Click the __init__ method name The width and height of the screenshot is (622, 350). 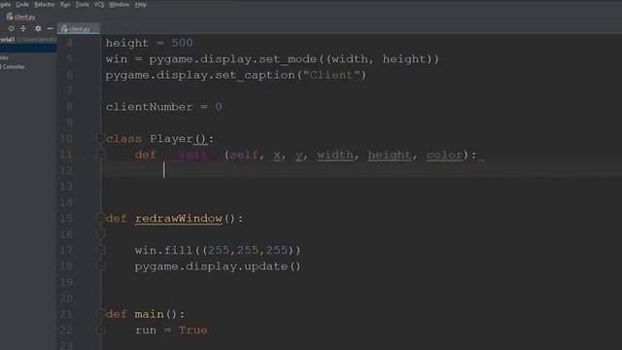click(192, 155)
